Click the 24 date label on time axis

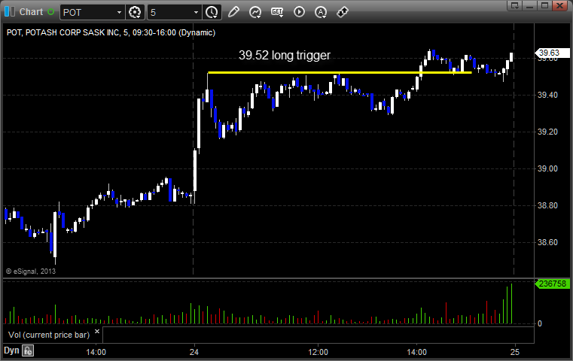click(194, 352)
